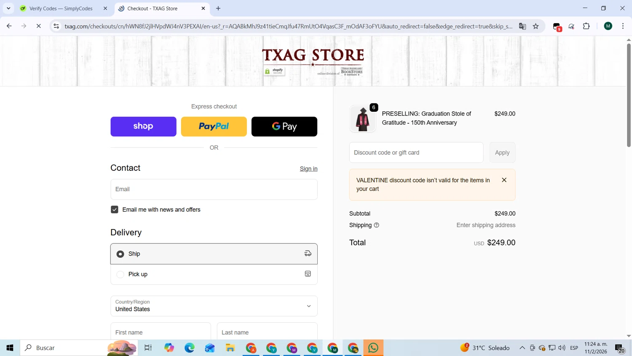Click the Buscar taskbar search box
Image resolution: width=632 pixels, height=356 pixels.
[79, 348]
